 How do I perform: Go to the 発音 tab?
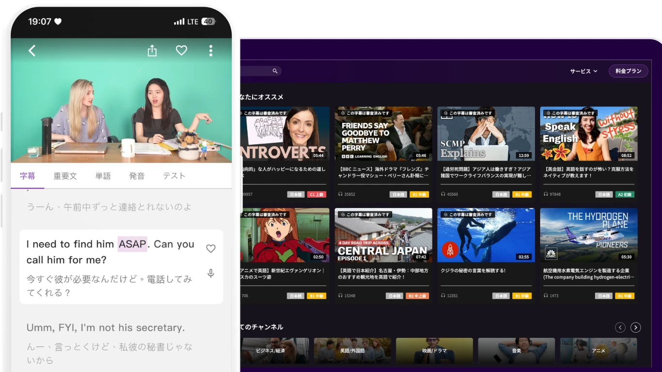(x=137, y=176)
